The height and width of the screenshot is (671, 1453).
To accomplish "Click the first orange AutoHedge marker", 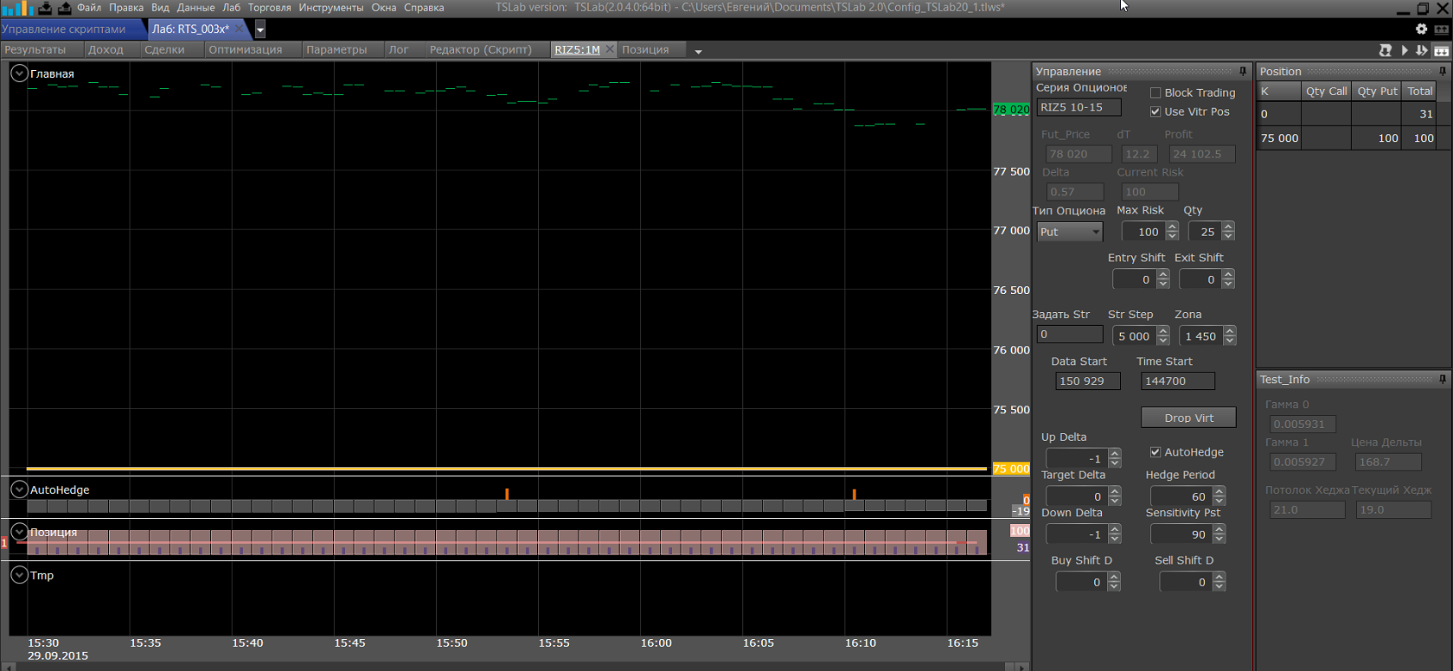I will [507, 495].
